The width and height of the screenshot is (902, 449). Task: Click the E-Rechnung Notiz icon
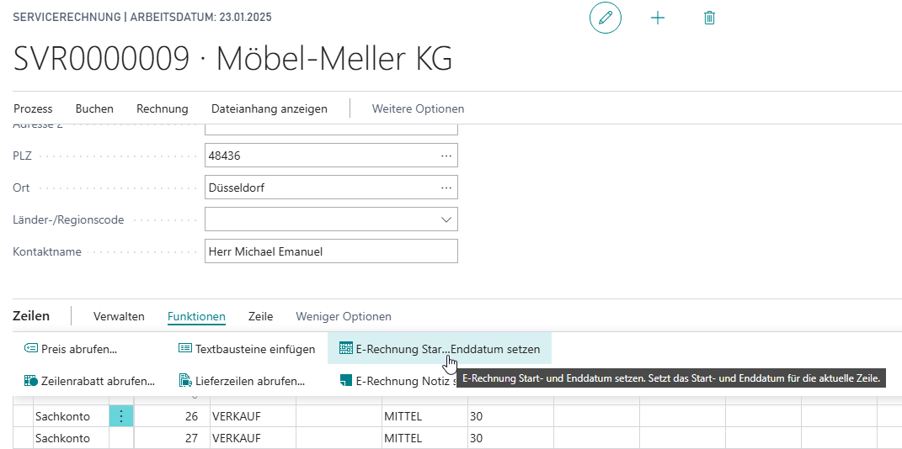click(345, 381)
